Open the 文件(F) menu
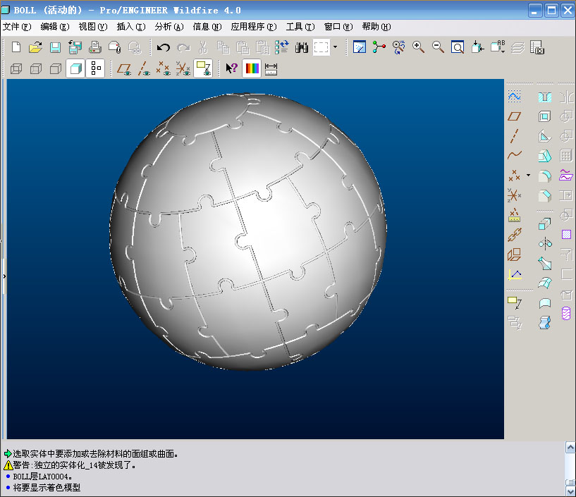Viewport: 576px width, 497px height. 17,27
